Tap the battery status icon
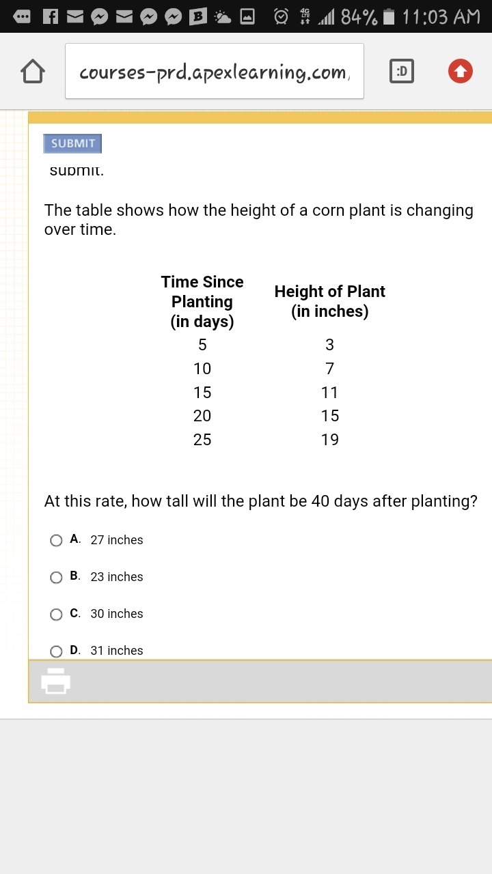492x874 pixels. tap(389, 16)
